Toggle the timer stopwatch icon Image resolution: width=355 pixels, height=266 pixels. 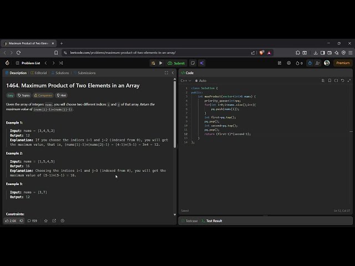point(310,63)
